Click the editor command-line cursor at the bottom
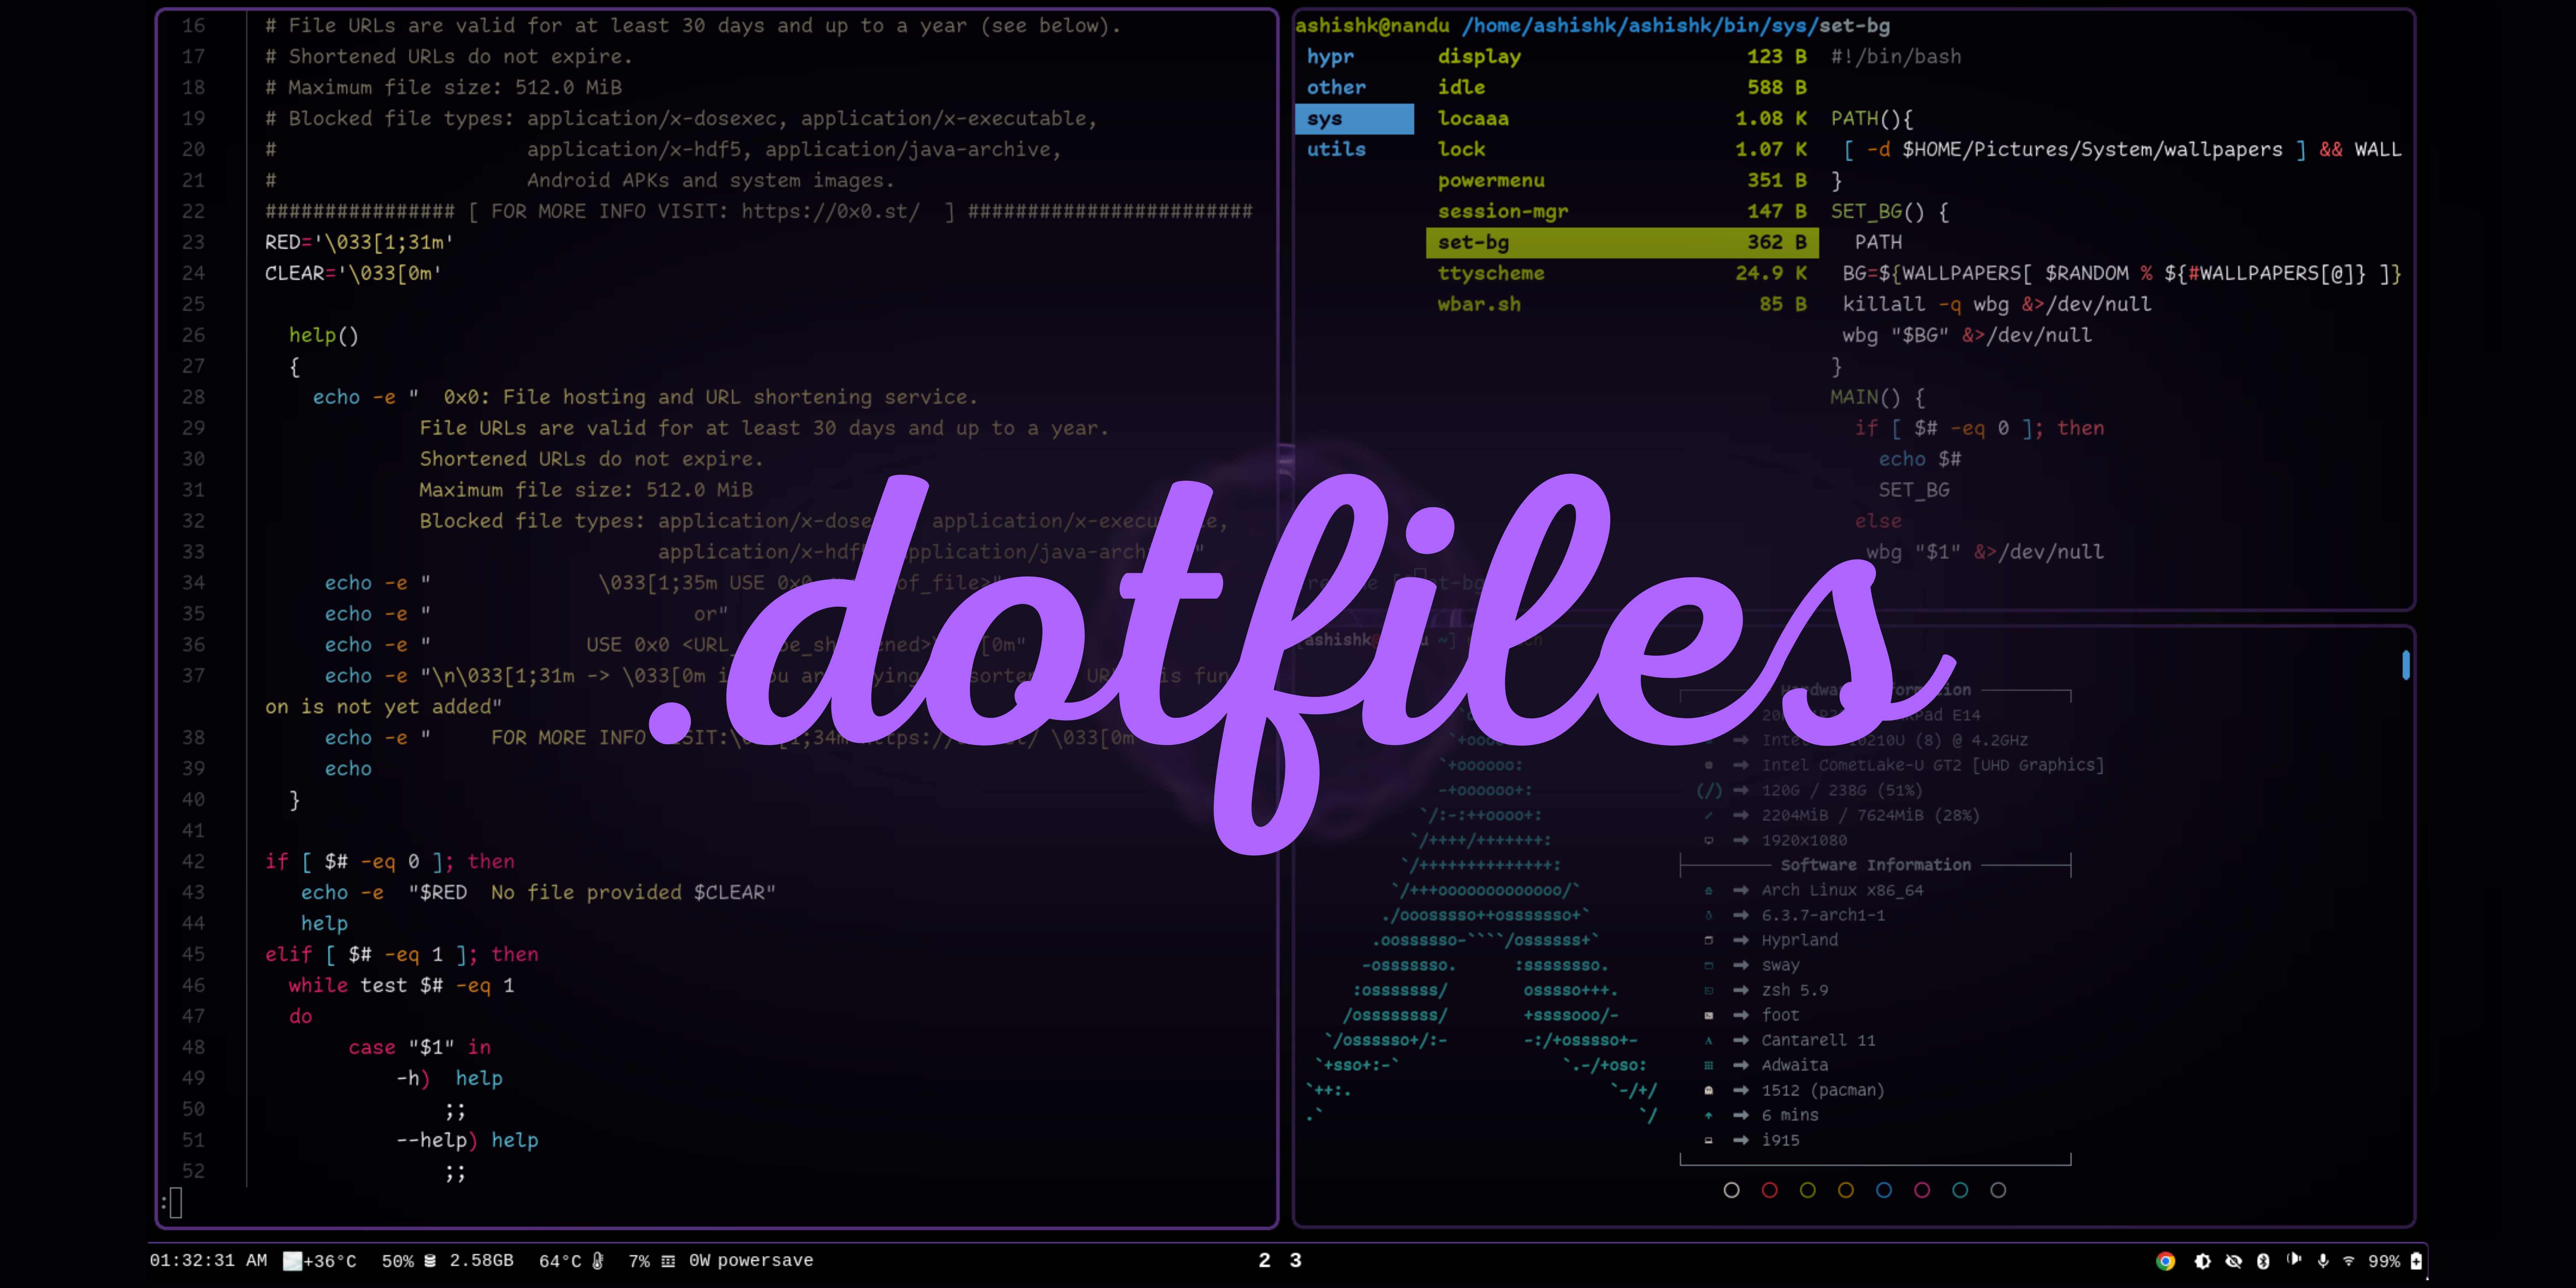 point(175,1203)
